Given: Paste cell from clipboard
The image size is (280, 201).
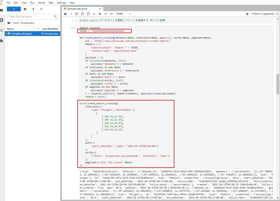Looking at the screenshot, I should point(88,14).
